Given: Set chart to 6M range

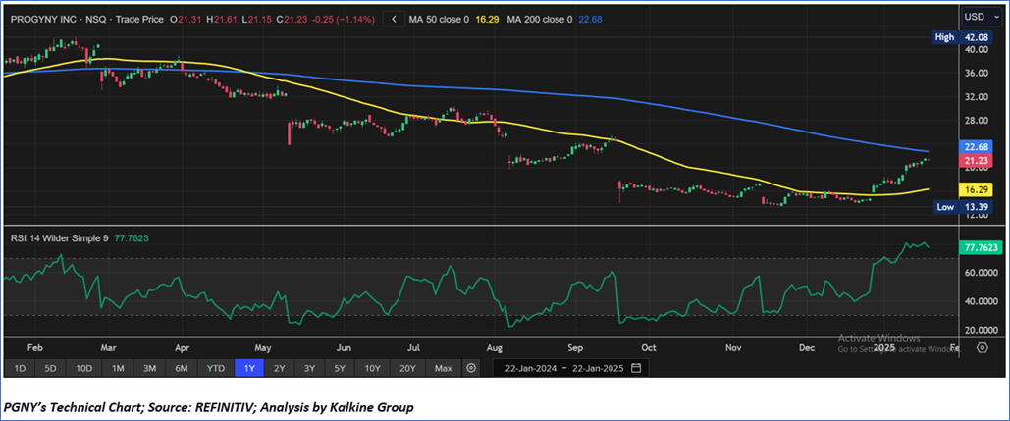Looking at the screenshot, I should [x=182, y=368].
